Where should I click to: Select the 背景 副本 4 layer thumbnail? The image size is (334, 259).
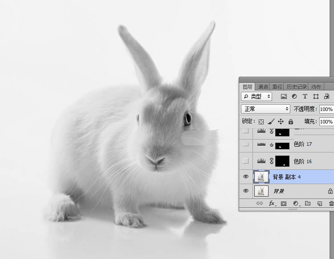pyautogui.click(x=261, y=177)
